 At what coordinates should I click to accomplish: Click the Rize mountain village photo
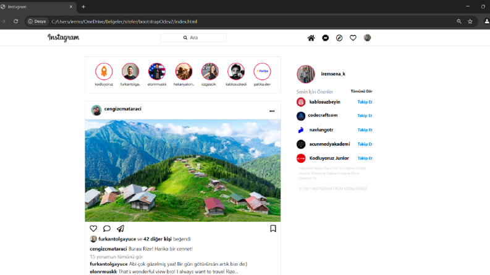pyautogui.click(x=183, y=171)
